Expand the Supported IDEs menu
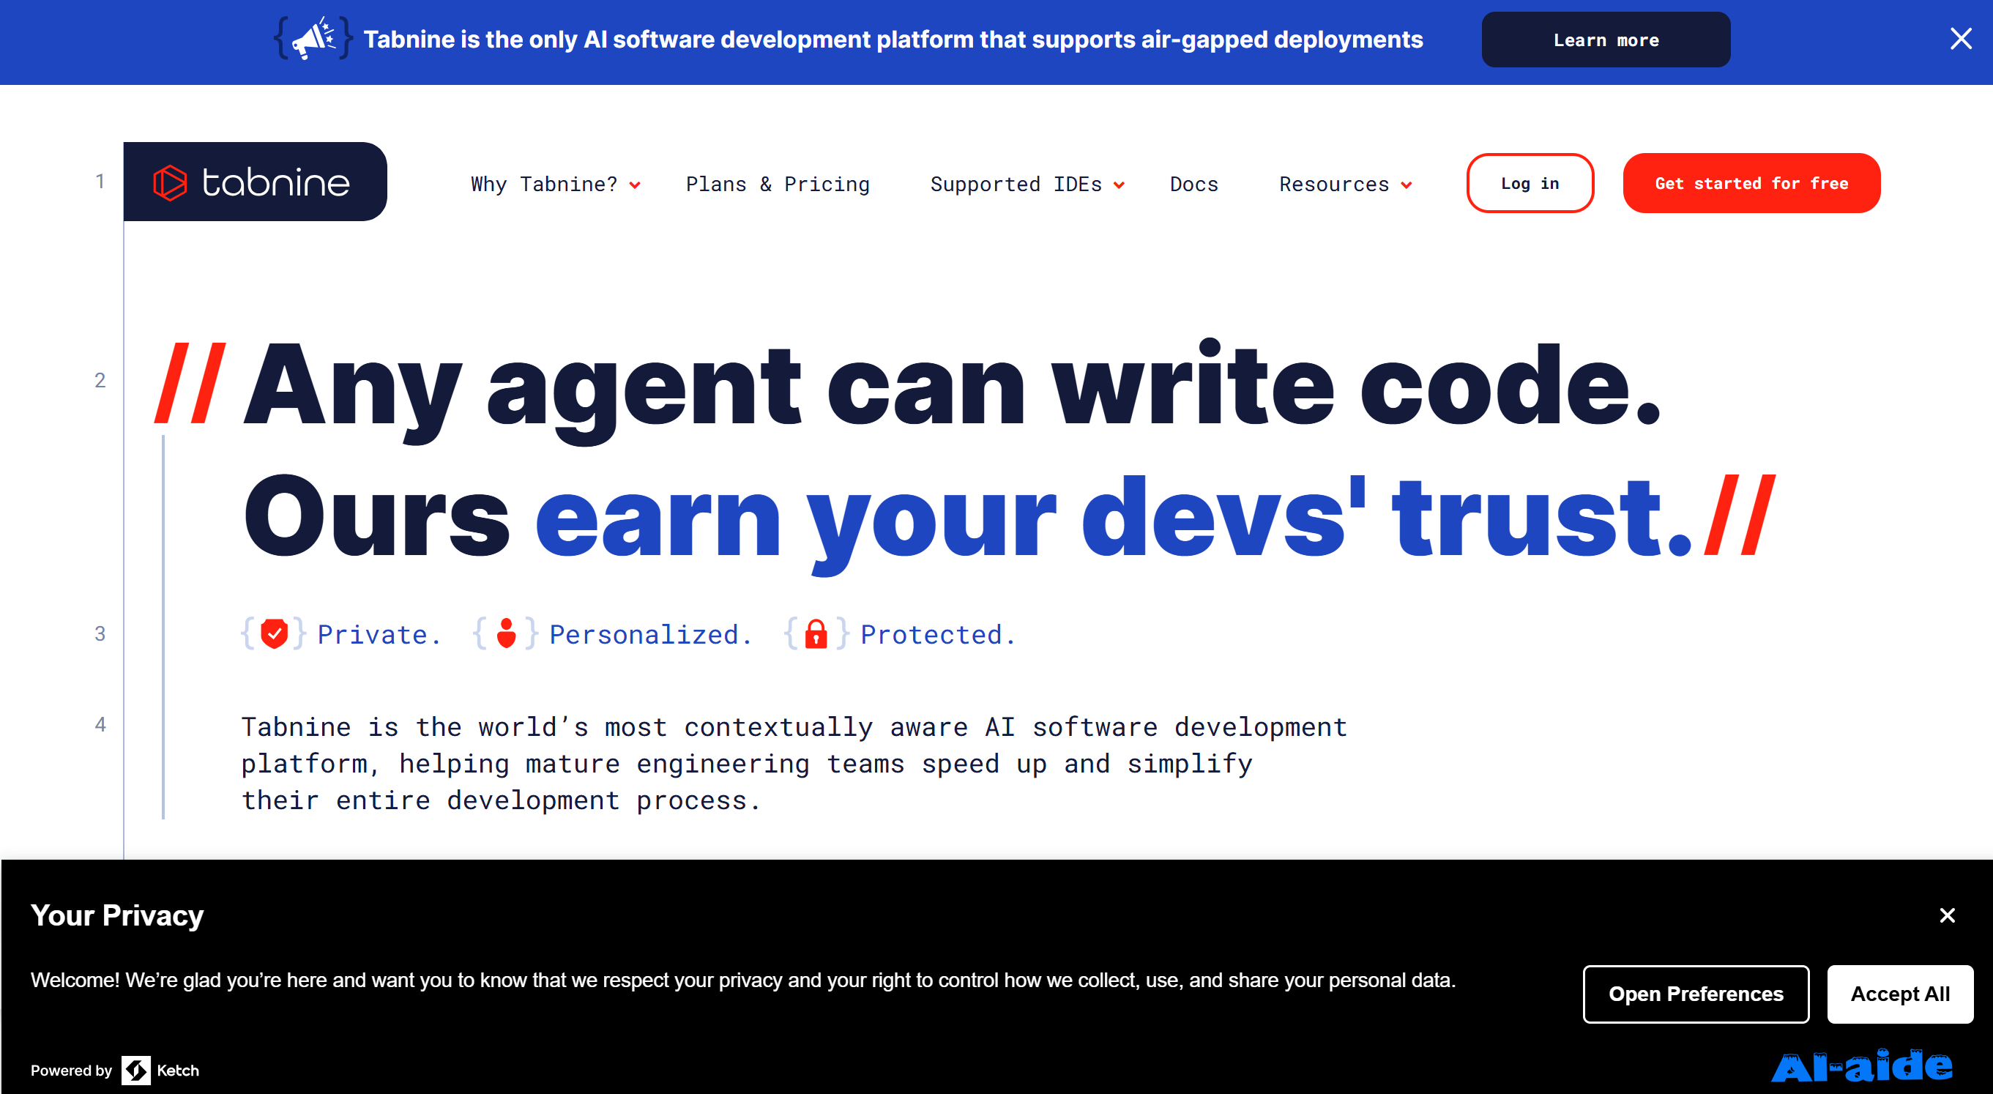This screenshot has width=1993, height=1094. [1026, 184]
